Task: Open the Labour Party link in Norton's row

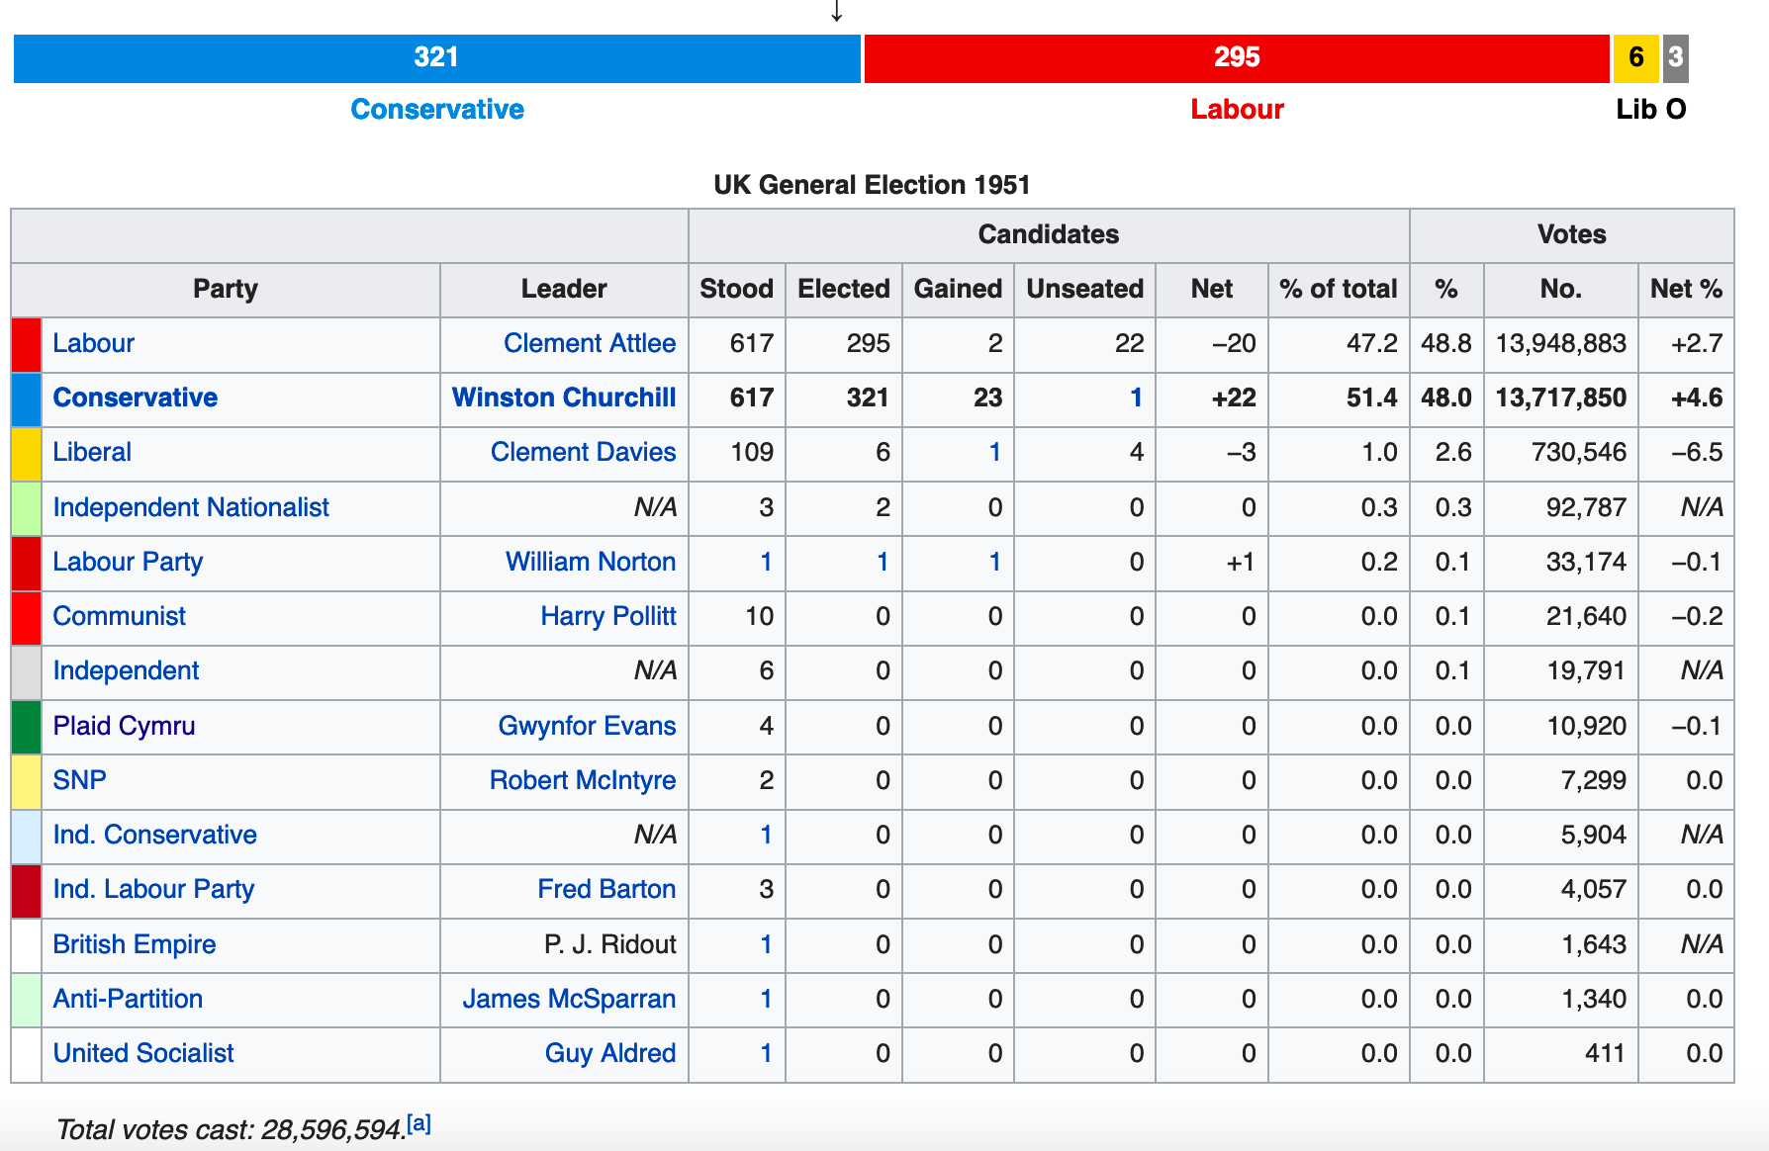Action: point(128,562)
